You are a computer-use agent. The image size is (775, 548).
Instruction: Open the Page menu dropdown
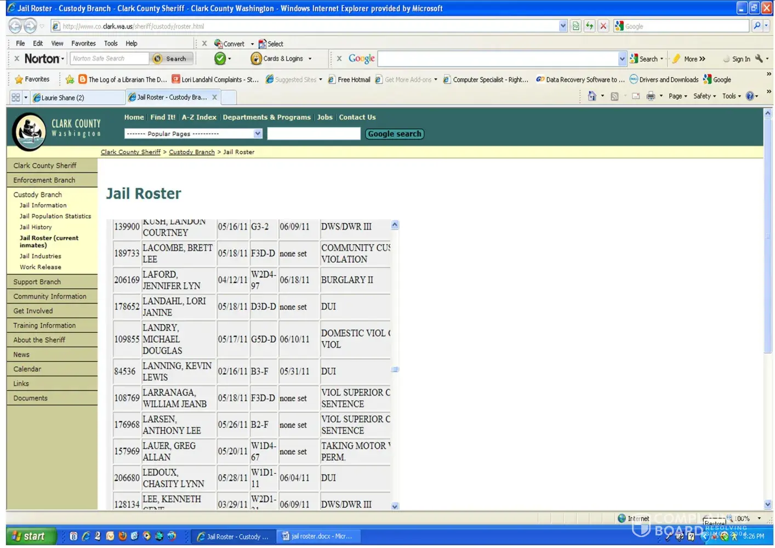click(677, 96)
